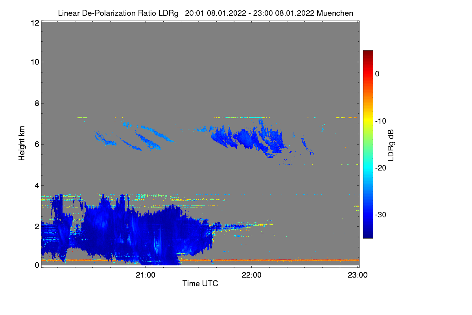Screen dimensions: 472x315
Task: Click the height tick label 8
Action: tap(36, 103)
